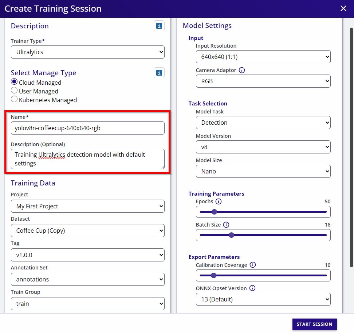This screenshot has height=332, width=354.
Task: Expand the Model Task Detection dropdown
Action: 263,123
